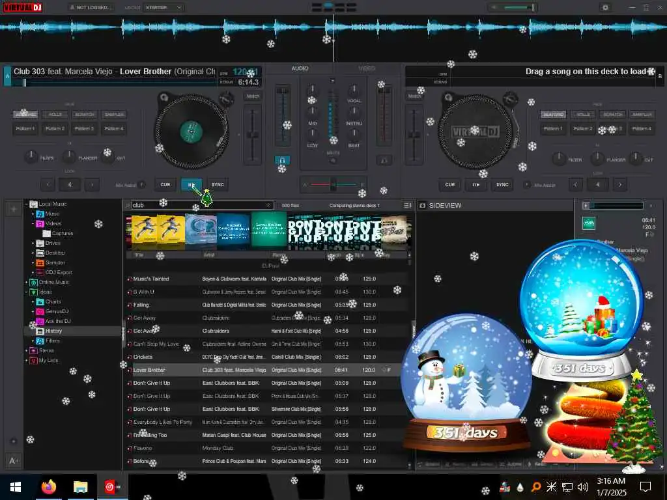Click Lover Brother green cover thumbnail
The width and height of the screenshot is (667, 500).
click(269, 230)
